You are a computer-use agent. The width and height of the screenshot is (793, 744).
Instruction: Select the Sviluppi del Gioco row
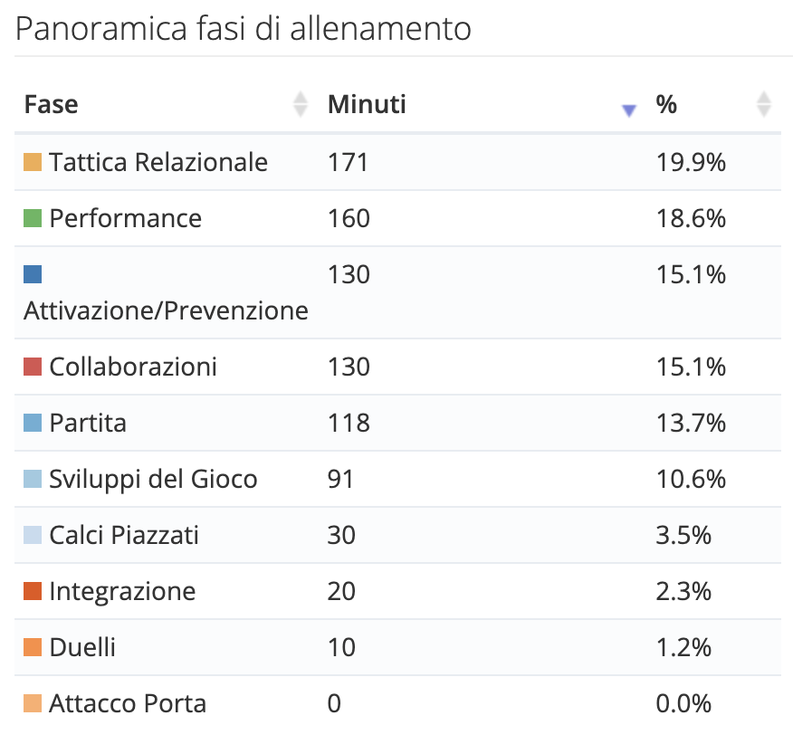tap(153, 480)
